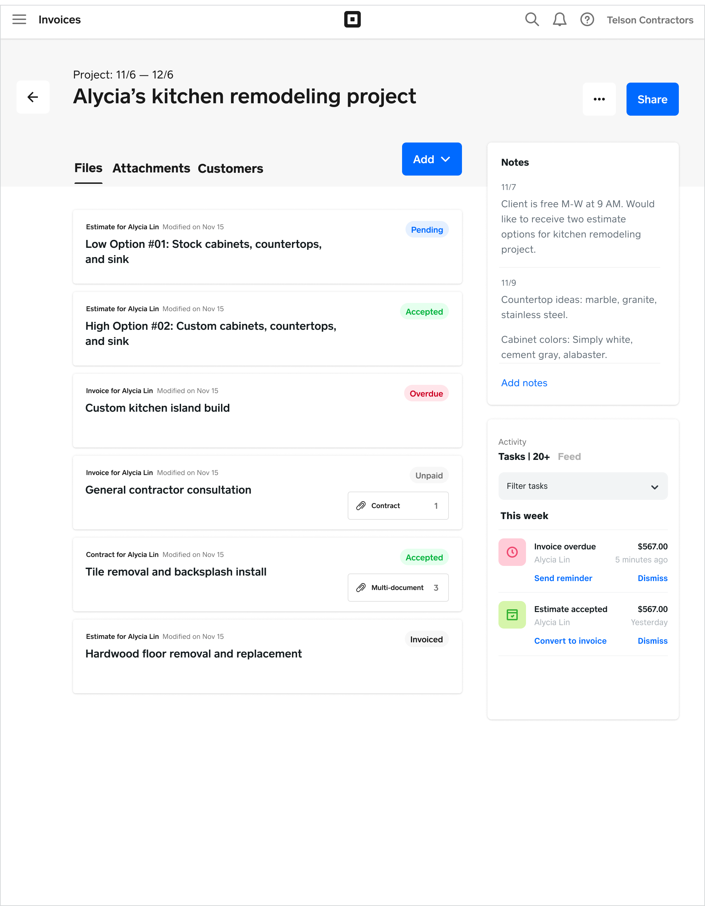Click the Square logo in the header
Viewport: 705px width, 906px height.
point(352,19)
